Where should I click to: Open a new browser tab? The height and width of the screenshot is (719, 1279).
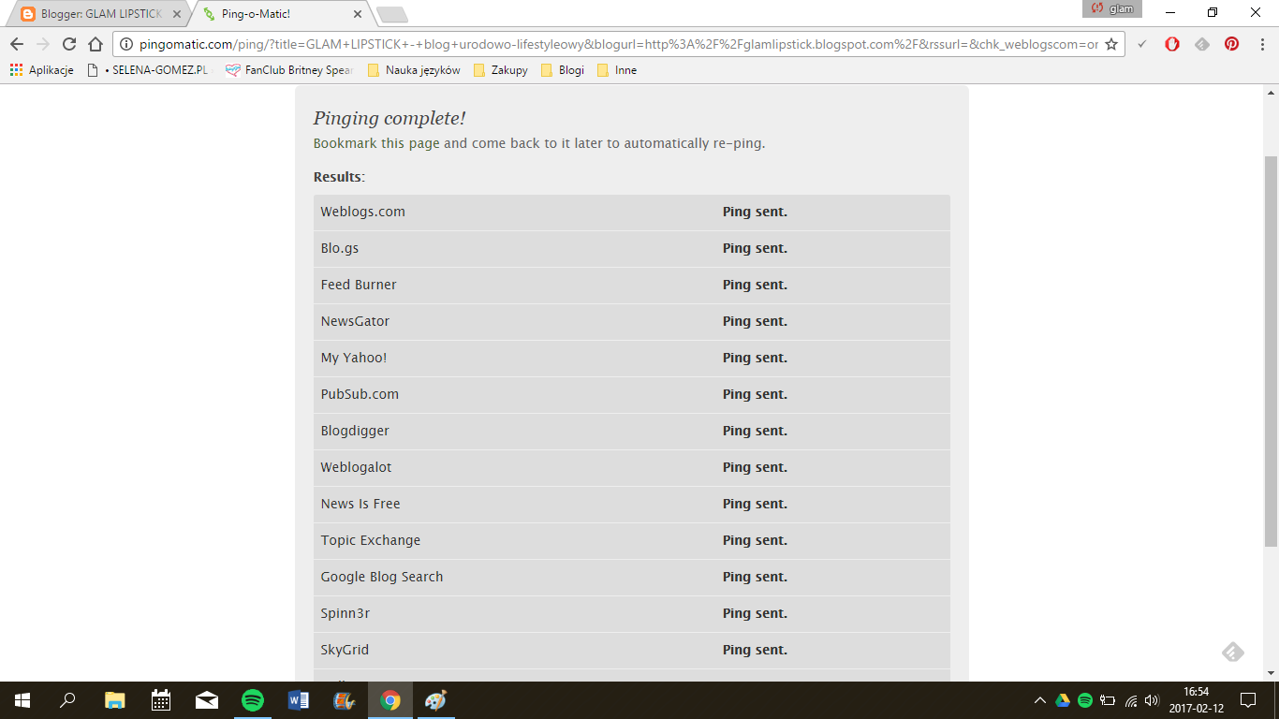coord(392,15)
